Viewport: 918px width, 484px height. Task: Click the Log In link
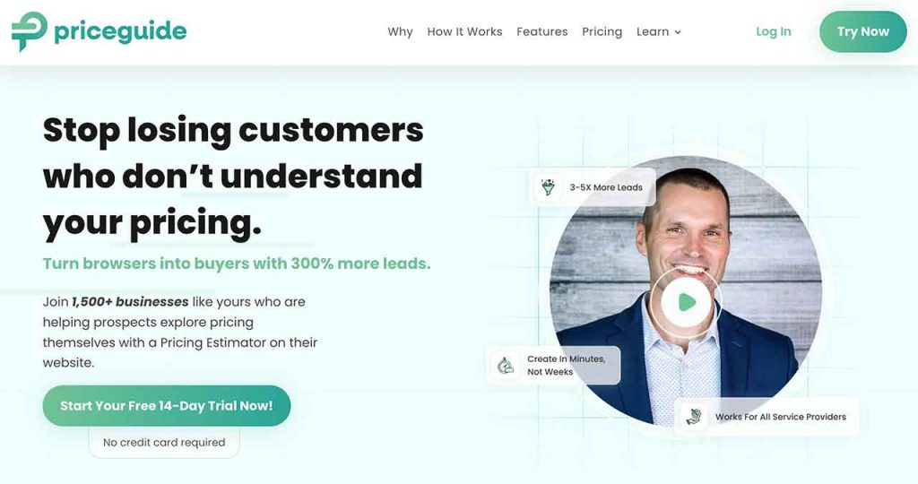point(773,31)
